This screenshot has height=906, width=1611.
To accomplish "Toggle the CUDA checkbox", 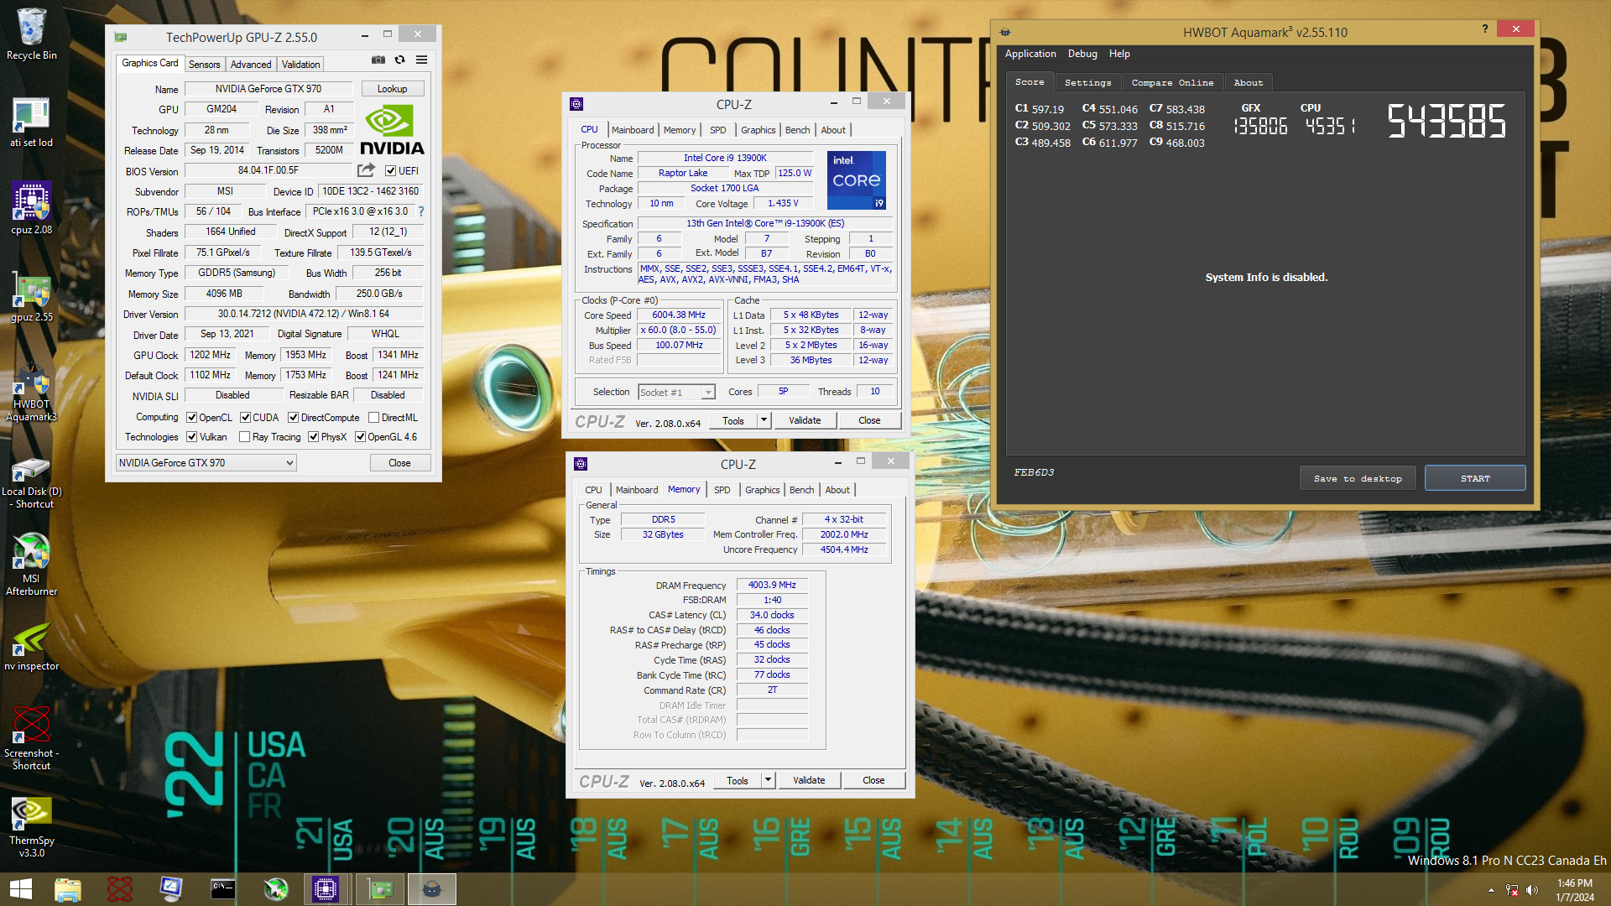I will coord(245,417).
